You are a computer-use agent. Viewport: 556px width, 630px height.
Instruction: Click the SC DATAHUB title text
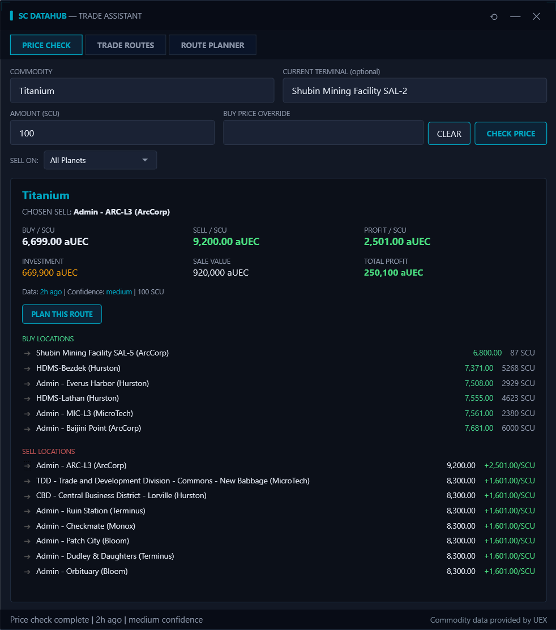coord(42,16)
